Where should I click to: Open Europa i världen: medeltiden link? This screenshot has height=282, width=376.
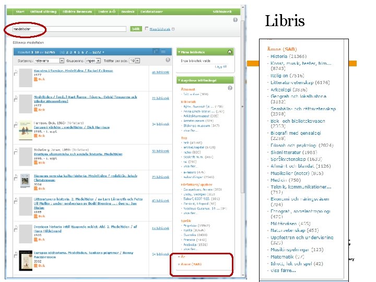(72, 127)
